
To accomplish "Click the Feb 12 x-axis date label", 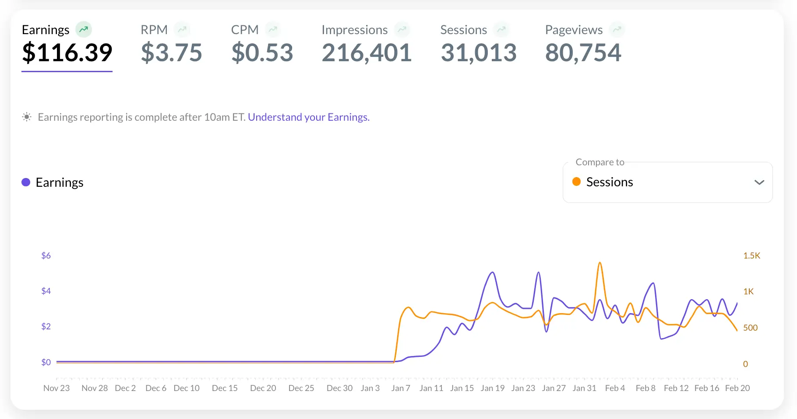I will [676, 388].
